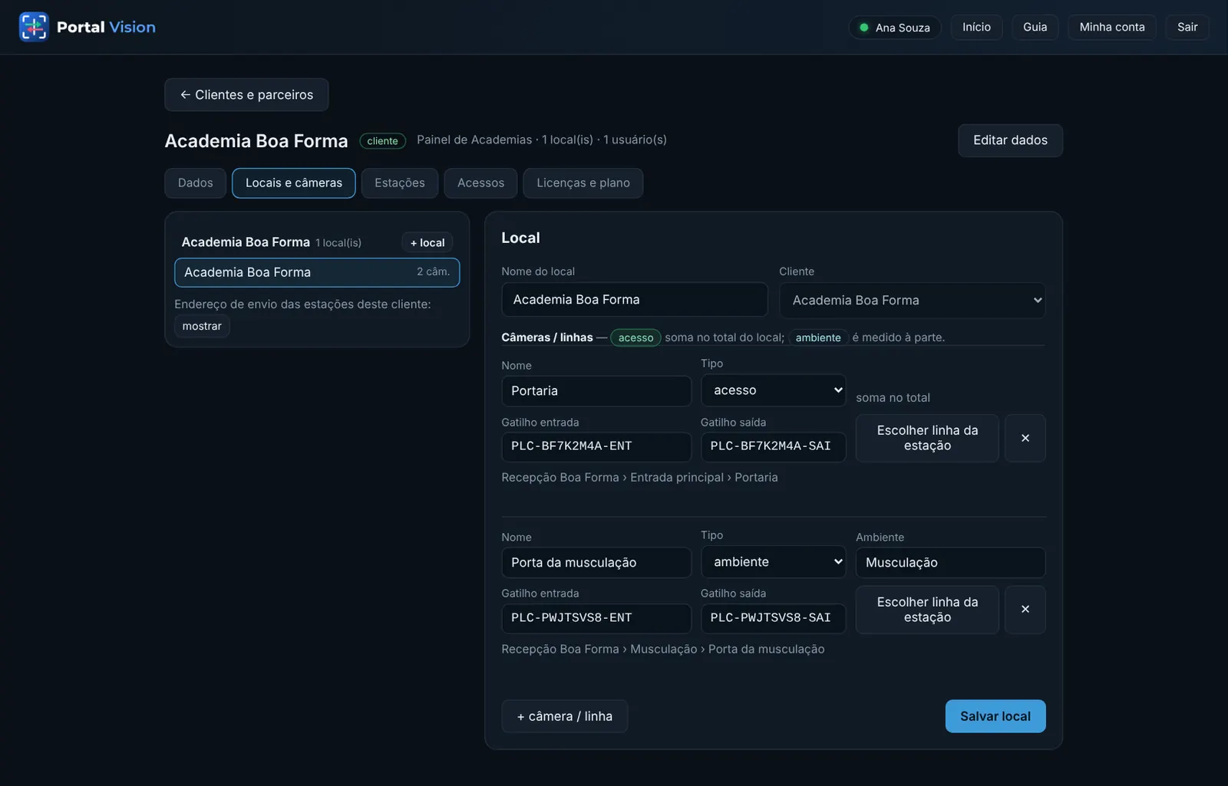Choose station line for Portaria
The image size is (1228, 786).
927,438
